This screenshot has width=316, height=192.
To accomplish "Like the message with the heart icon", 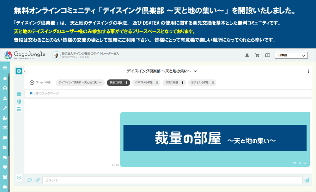I will pos(295,163).
